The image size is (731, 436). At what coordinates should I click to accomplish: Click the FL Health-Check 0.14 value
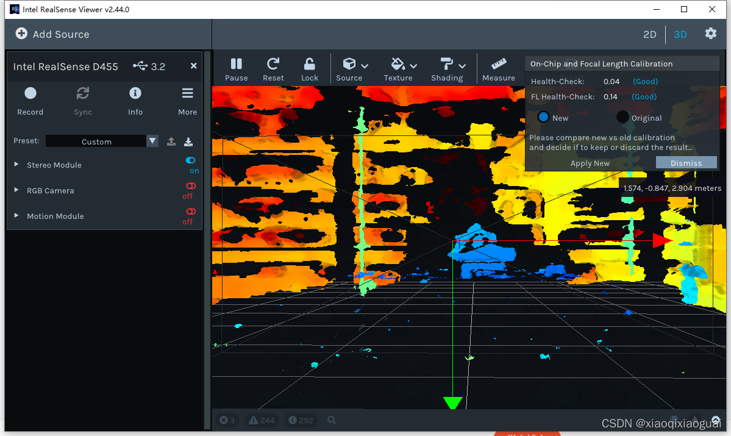(x=610, y=97)
